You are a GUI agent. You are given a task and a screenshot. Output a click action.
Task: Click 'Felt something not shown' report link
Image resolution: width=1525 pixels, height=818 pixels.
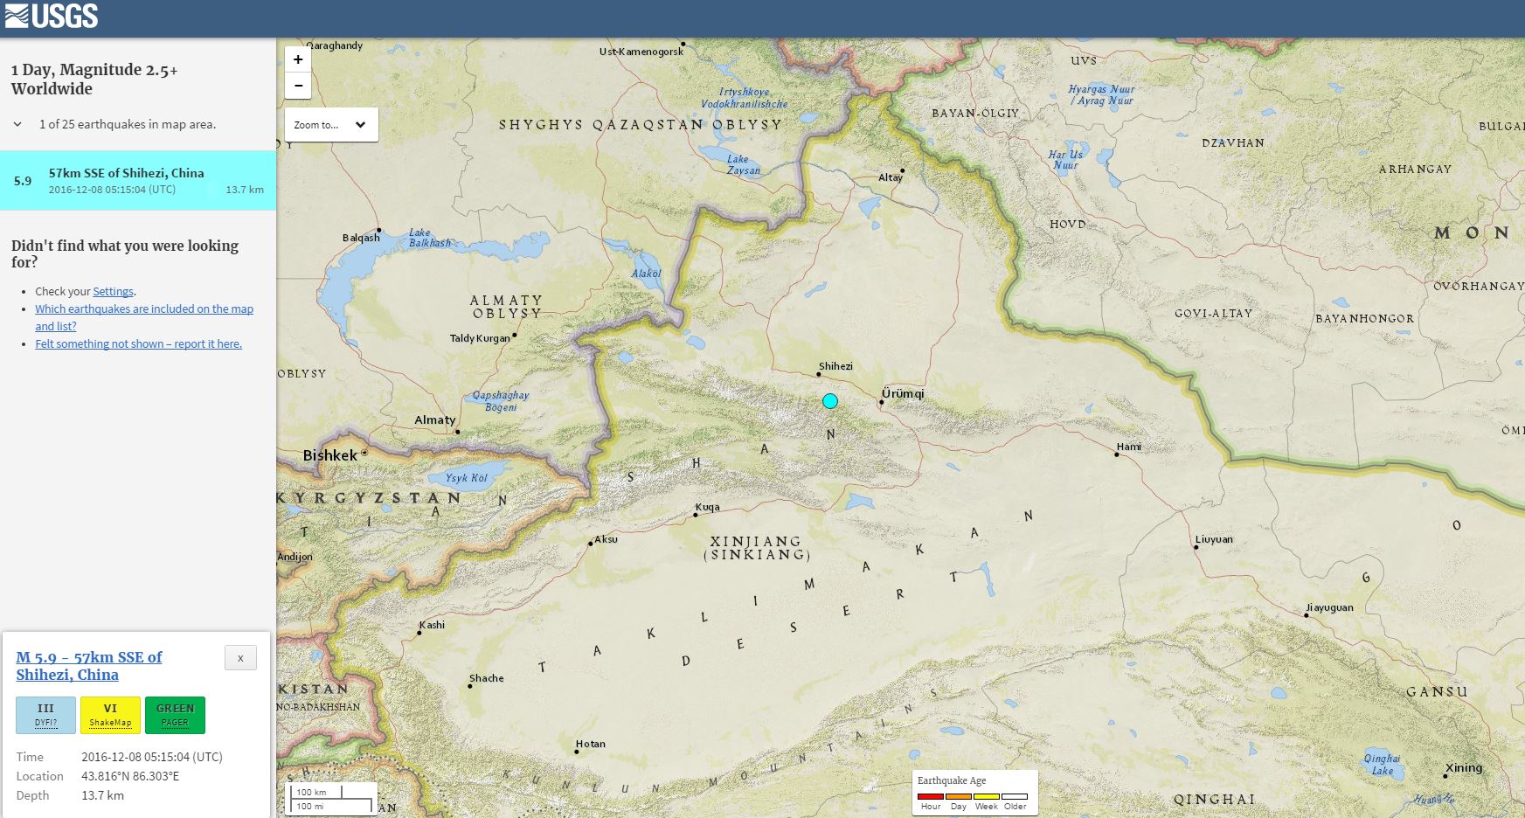(x=138, y=344)
